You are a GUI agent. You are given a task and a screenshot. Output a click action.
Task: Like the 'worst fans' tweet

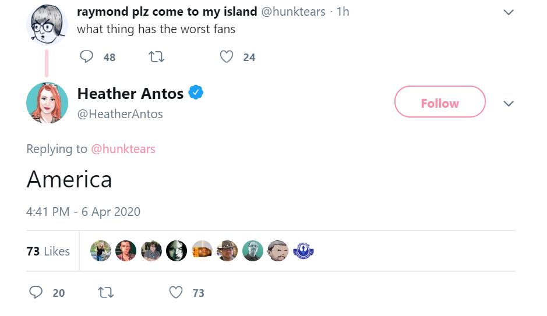point(227,56)
